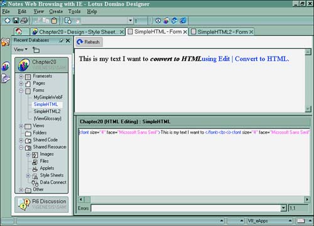Close the SimpleHTML - Form tab
314x226 pixels.
pos(185,32)
